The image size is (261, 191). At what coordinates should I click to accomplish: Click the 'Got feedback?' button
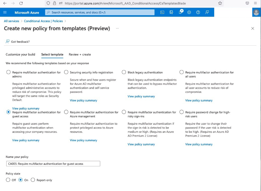coord(18,42)
